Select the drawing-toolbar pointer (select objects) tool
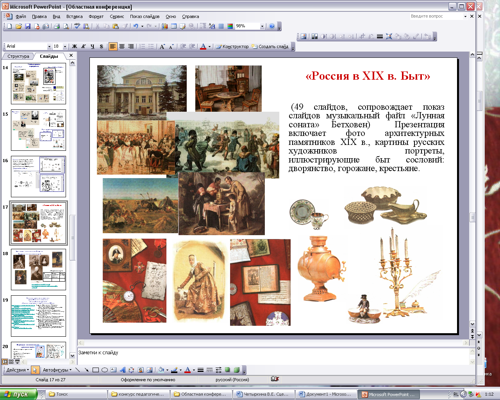 [x=35, y=370]
